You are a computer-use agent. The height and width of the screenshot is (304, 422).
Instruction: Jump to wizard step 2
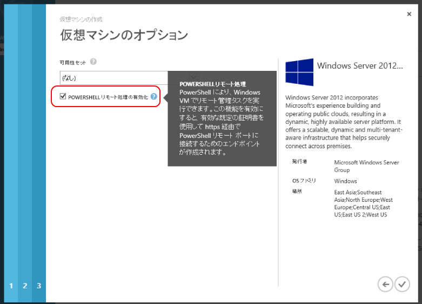(25, 286)
